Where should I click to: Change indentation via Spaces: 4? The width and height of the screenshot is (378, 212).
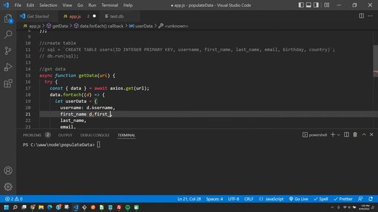click(x=214, y=199)
